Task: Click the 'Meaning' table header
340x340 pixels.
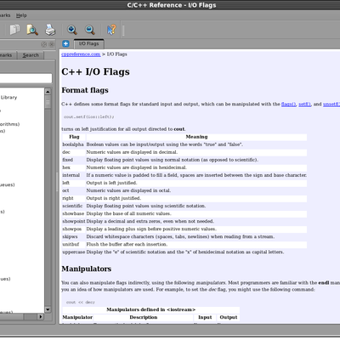Action: click(x=196, y=137)
